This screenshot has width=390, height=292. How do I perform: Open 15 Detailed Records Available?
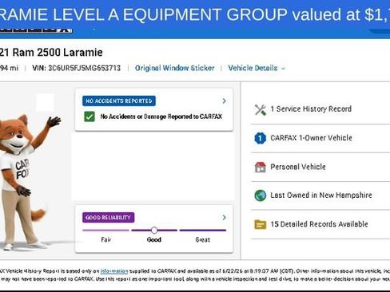tap(319, 224)
